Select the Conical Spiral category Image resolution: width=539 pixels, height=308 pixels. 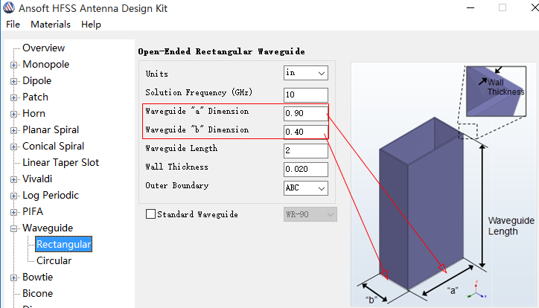[54, 146]
